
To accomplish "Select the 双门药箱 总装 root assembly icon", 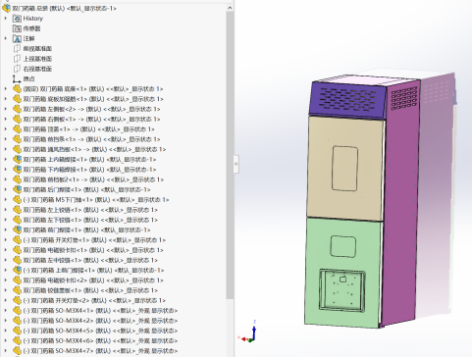I will pos(6,8).
